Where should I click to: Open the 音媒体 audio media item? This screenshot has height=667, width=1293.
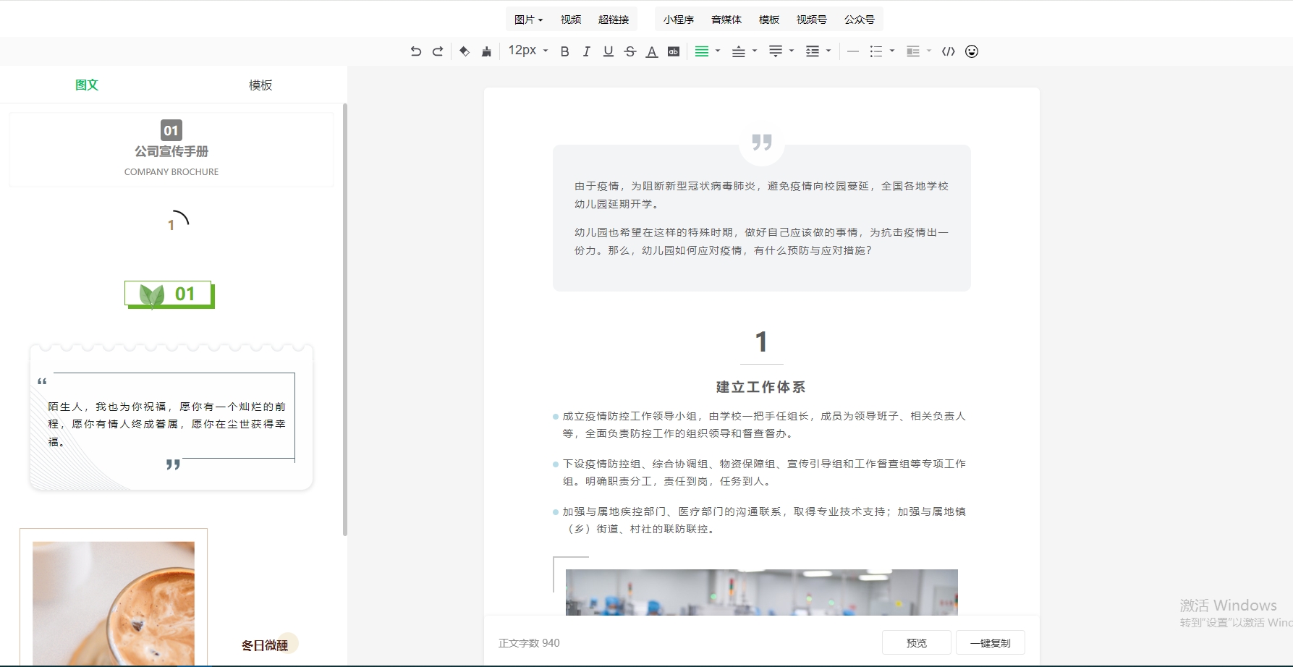[726, 20]
